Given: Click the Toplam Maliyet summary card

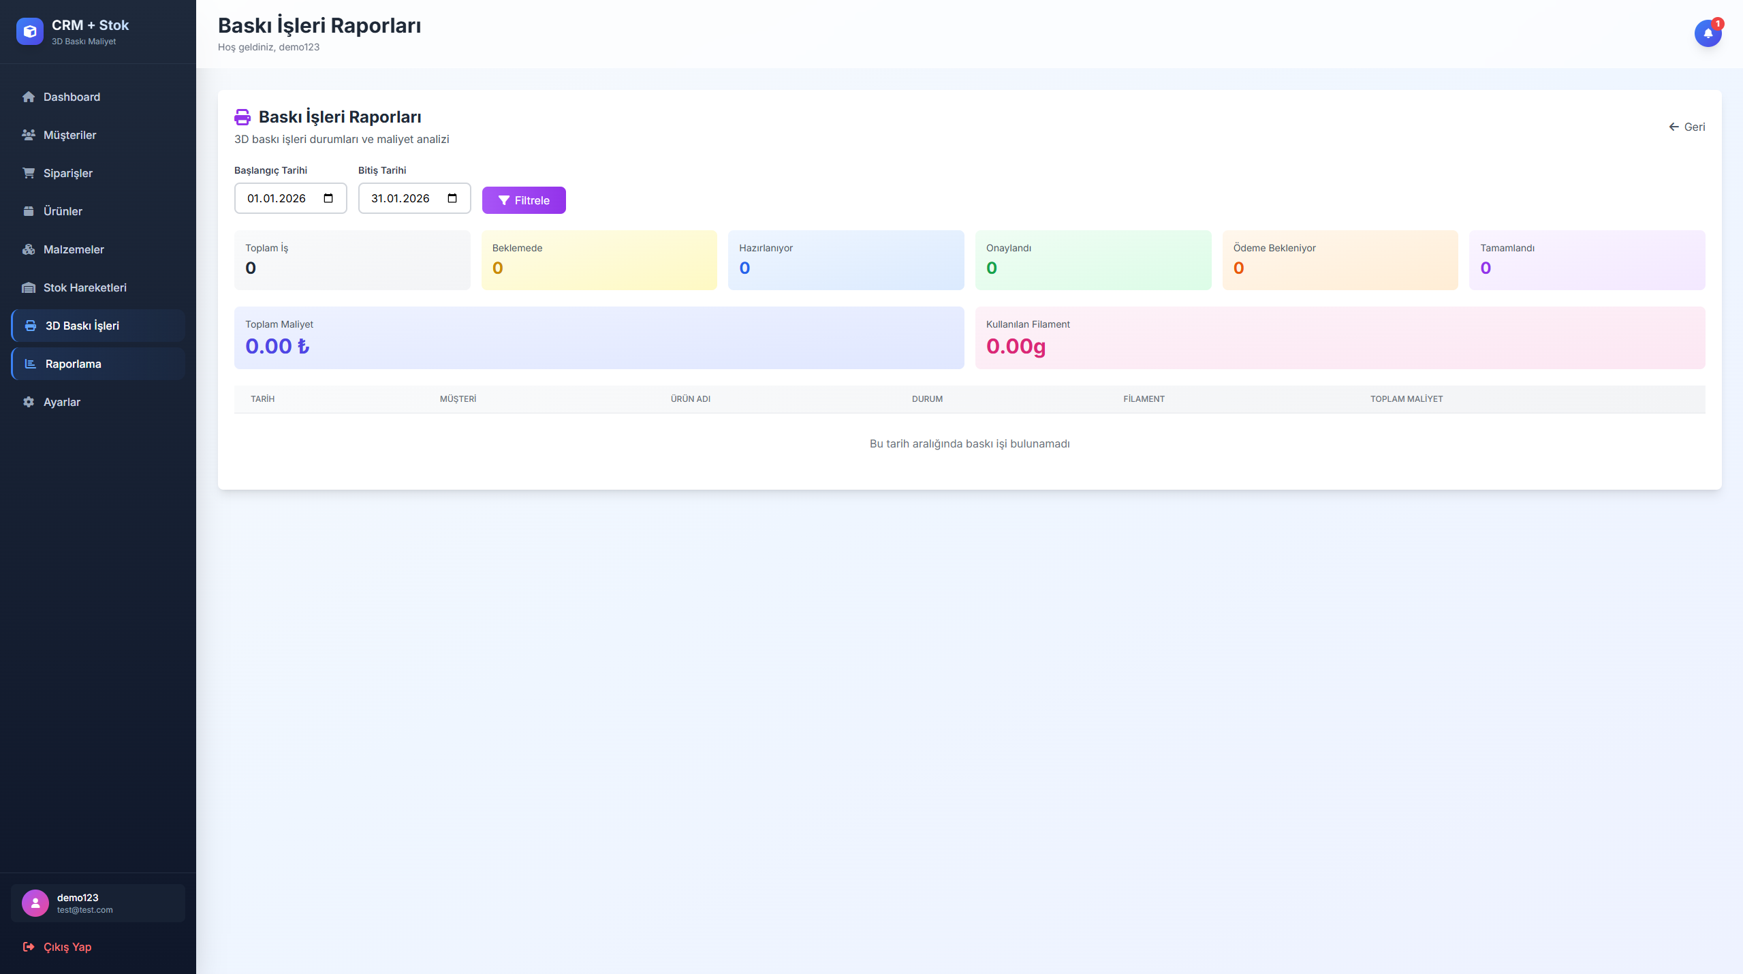Looking at the screenshot, I should (599, 338).
